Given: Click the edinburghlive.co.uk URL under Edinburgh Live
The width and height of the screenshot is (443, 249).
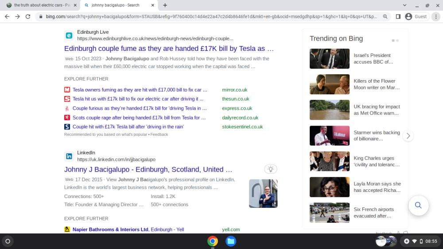Looking at the screenshot, I should 155,38.
